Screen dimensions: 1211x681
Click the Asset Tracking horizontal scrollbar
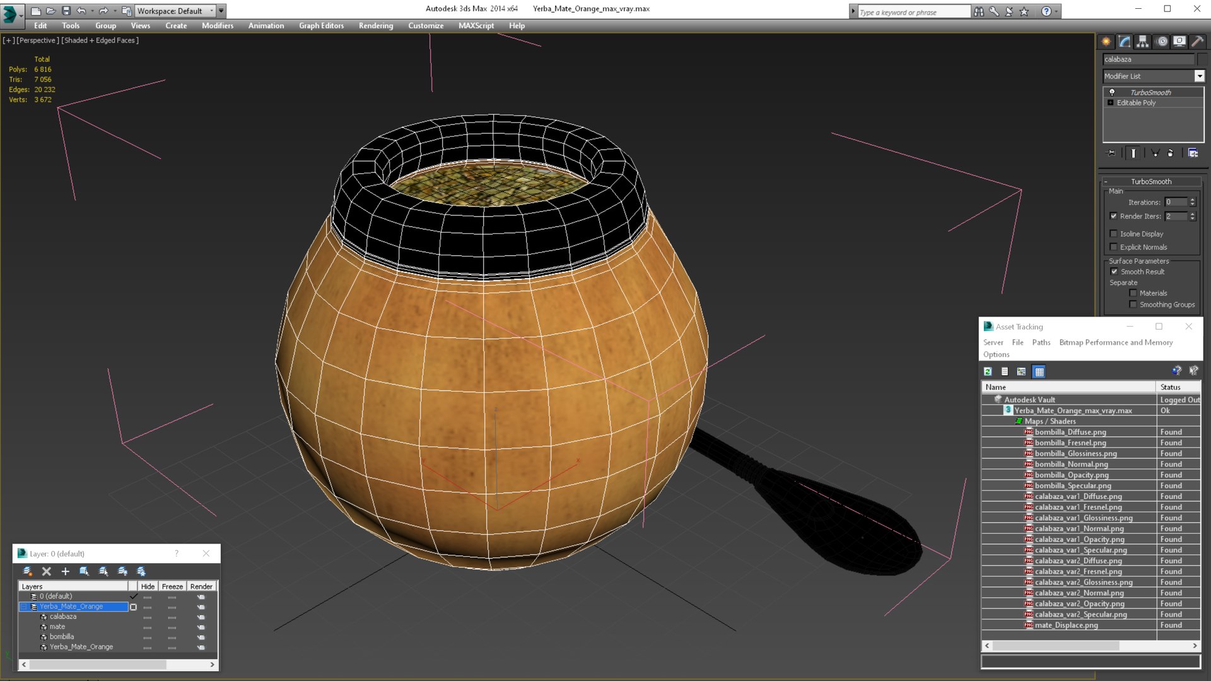[1091, 646]
